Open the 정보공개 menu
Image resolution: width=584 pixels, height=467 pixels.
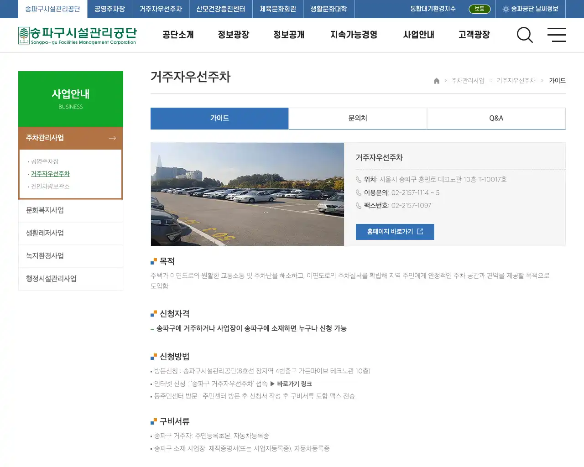[x=288, y=35]
